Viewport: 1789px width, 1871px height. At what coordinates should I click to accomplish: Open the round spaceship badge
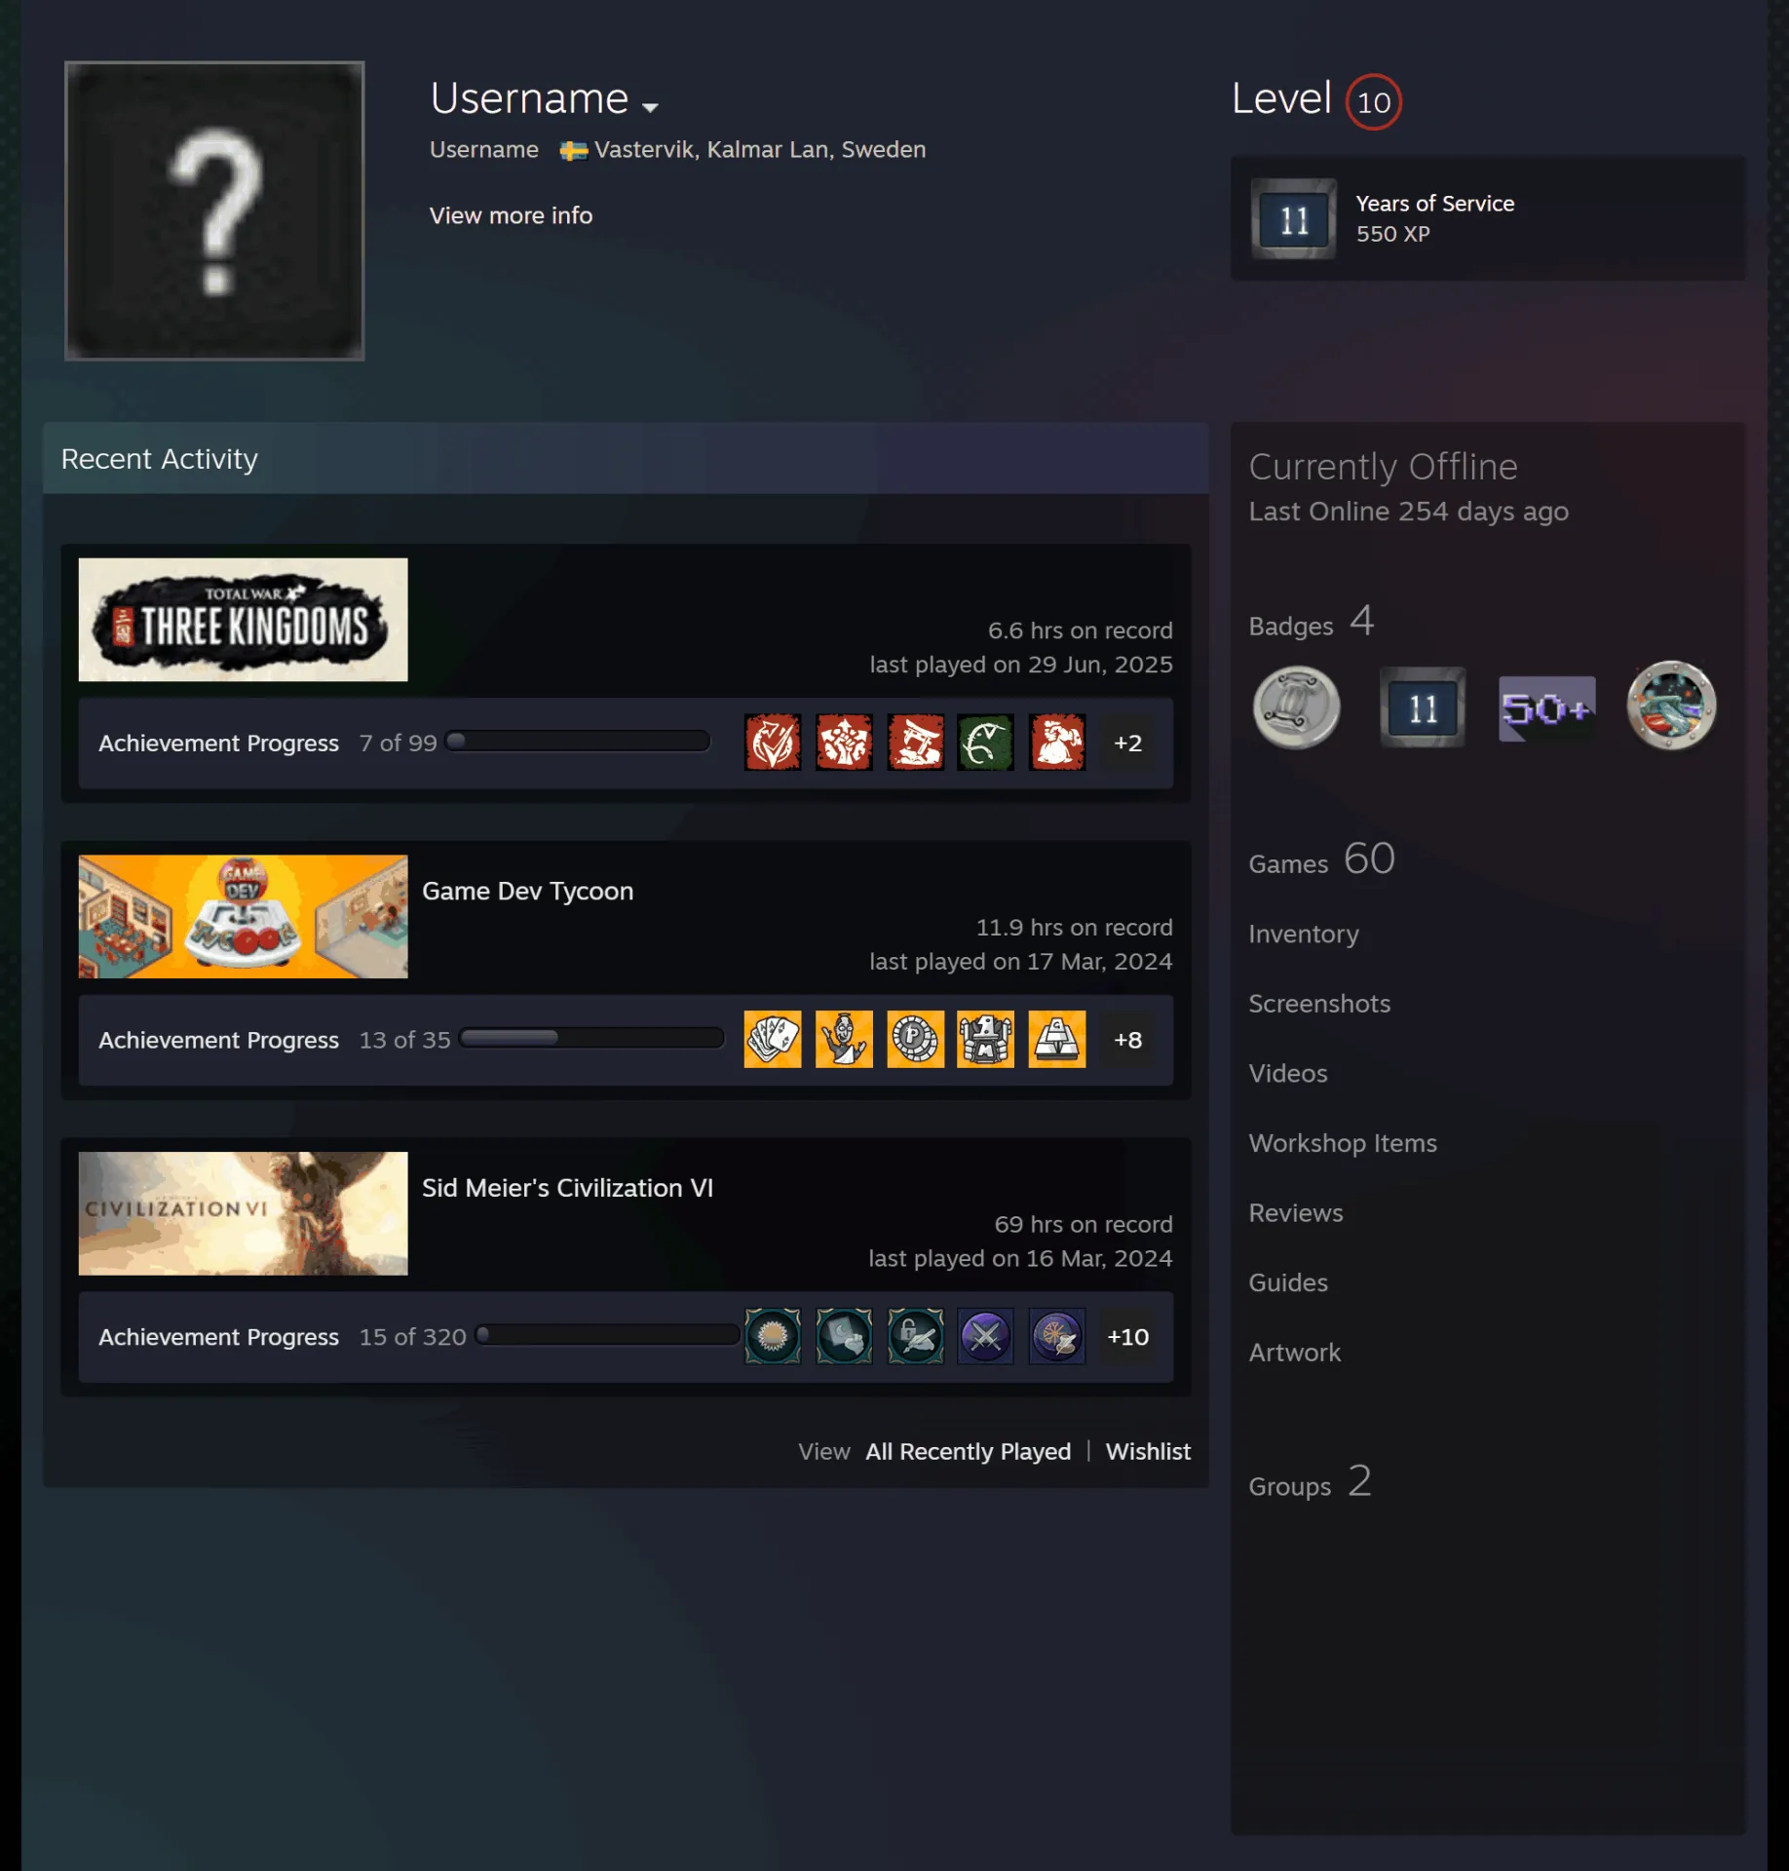point(1671,706)
